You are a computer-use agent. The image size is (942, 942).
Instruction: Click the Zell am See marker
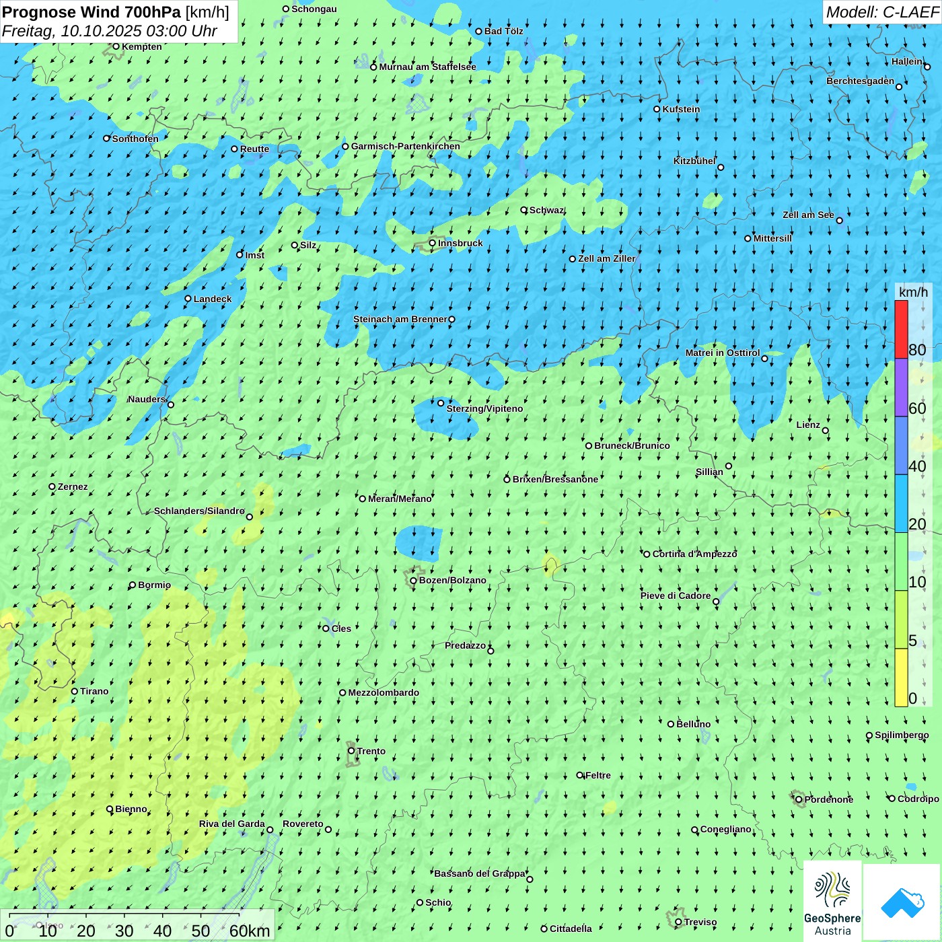[x=839, y=220]
